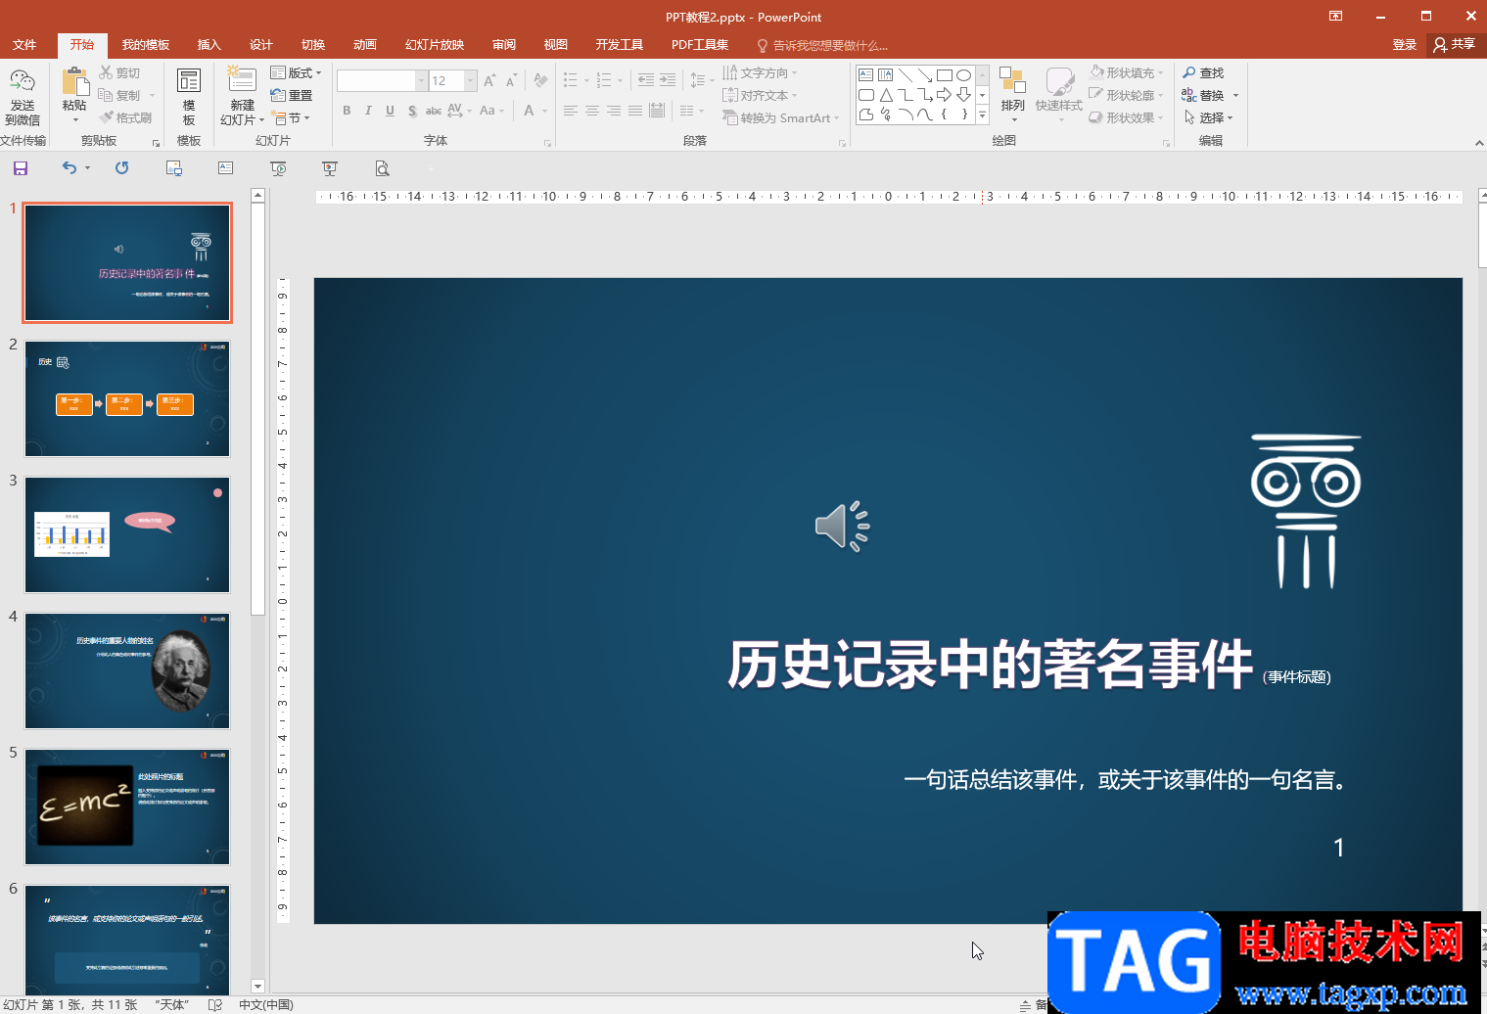Click the Share (共享) button
This screenshot has height=1014, width=1487.
coord(1454,44)
